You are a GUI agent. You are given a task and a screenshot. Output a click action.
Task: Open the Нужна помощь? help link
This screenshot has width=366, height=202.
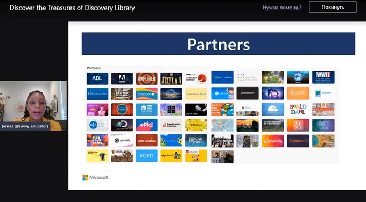tap(282, 8)
